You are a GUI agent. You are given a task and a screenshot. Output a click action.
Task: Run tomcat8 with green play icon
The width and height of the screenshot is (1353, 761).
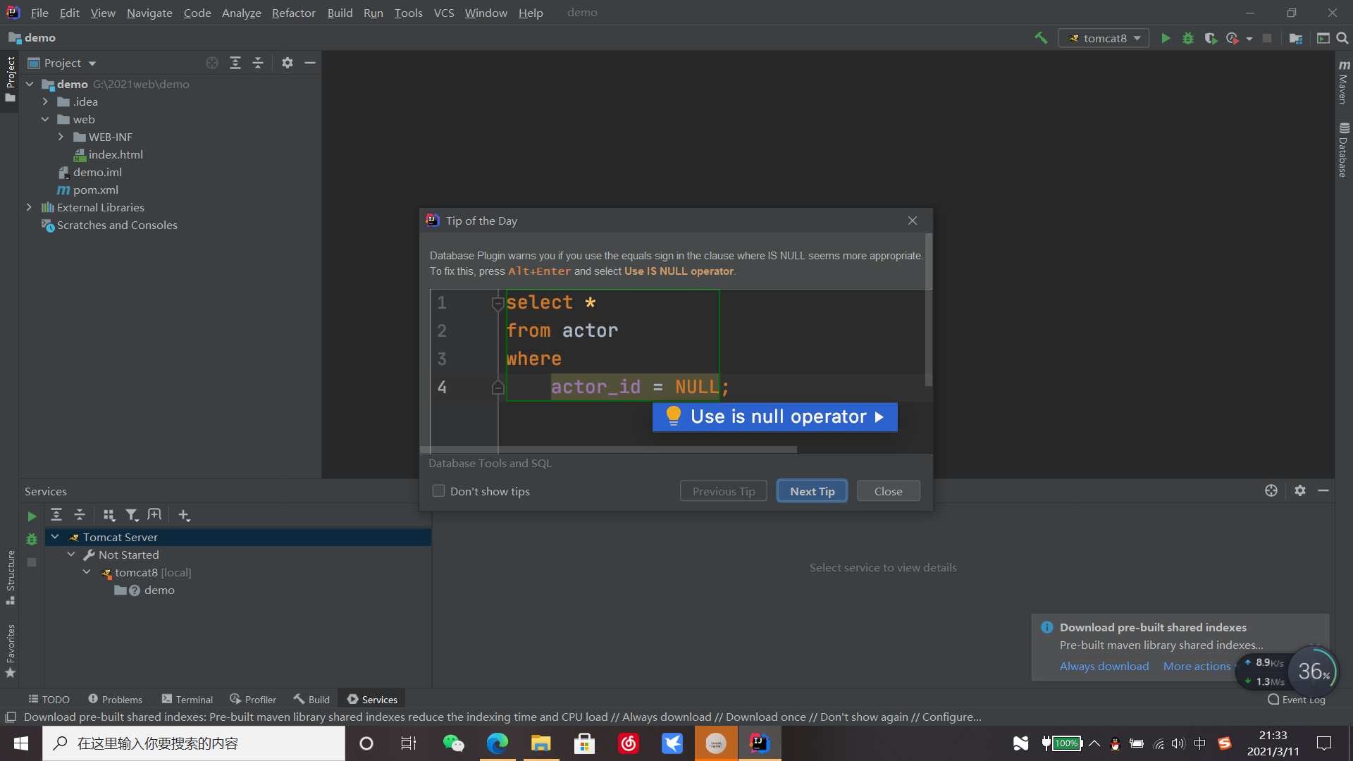(1166, 38)
